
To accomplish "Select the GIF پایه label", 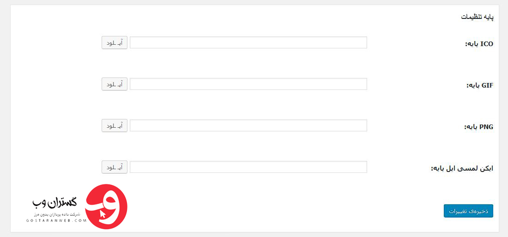I will click(x=480, y=86).
